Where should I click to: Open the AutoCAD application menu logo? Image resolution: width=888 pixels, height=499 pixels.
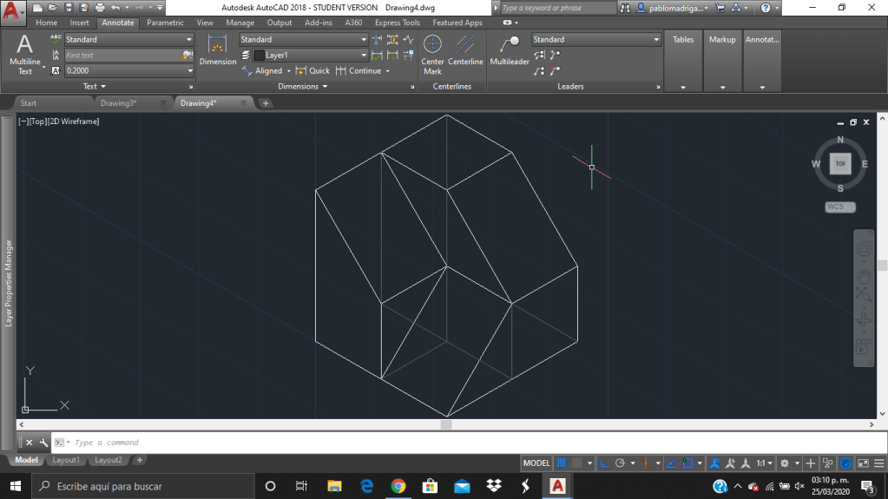10,10
